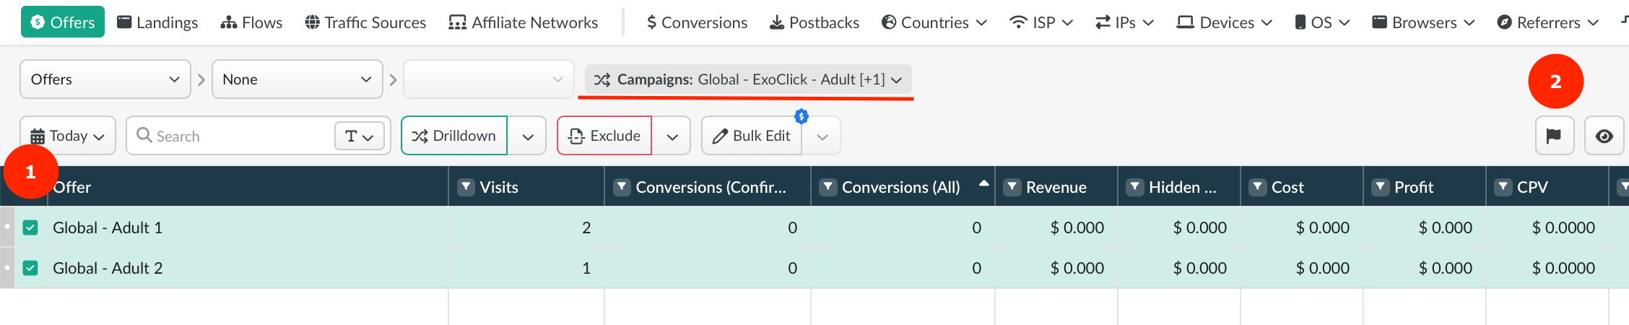This screenshot has width=1629, height=325.
Task: Toggle the eye visibility button
Action: pyautogui.click(x=1604, y=136)
